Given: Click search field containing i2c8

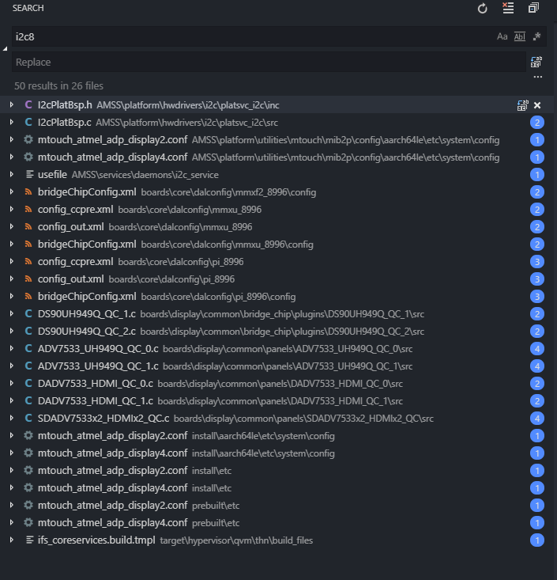Looking at the screenshot, I should coord(253,36).
